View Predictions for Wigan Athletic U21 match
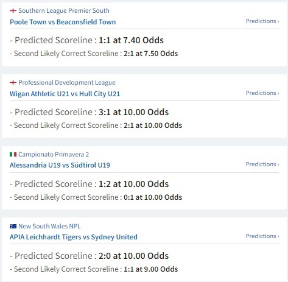The height and width of the screenshot is (282, 288). pos(262,93)
